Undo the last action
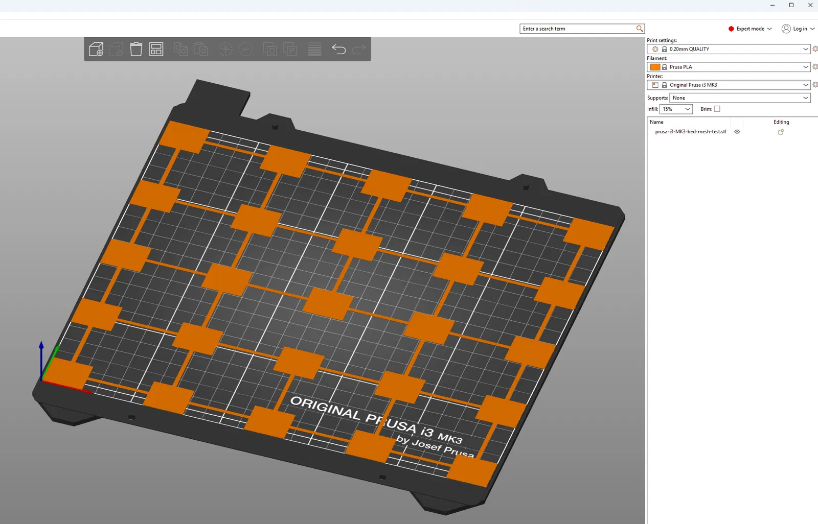Image resolution: width=818 pixels, height=524 pixels. click(339, 49)
